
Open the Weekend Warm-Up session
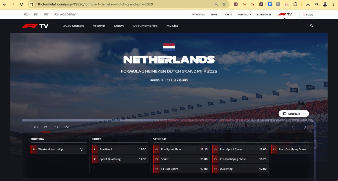coord(59,149)
